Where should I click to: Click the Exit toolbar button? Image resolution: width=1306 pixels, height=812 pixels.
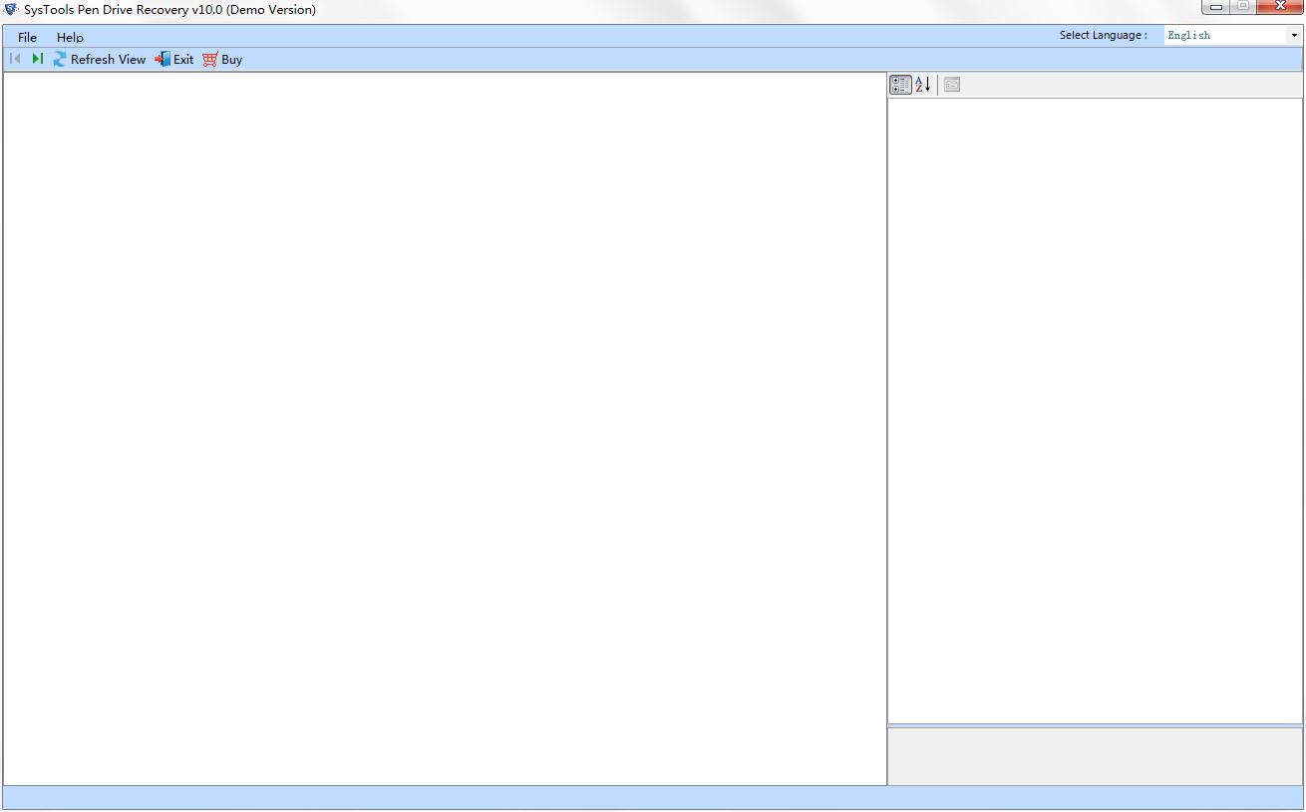tap(174, 59)
